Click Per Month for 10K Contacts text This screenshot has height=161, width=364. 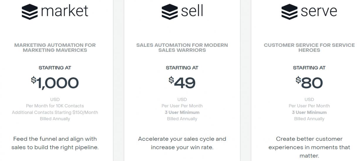coord(55,106)
